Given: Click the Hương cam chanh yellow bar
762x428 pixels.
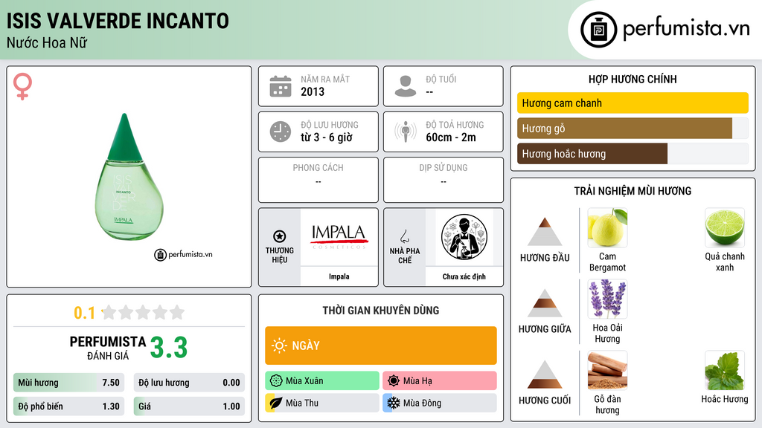Looking at the screenshot, I should coord(633,103).
